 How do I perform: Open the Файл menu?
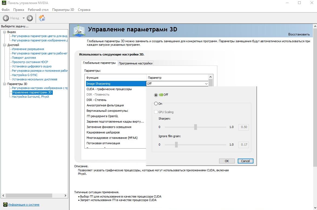point(6,10)
